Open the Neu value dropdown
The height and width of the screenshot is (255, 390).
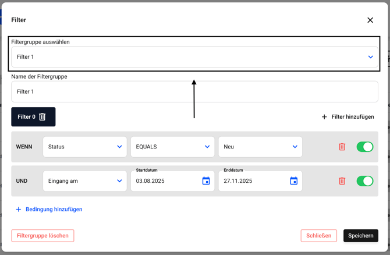pyautogui.click(x=260, y=147)
